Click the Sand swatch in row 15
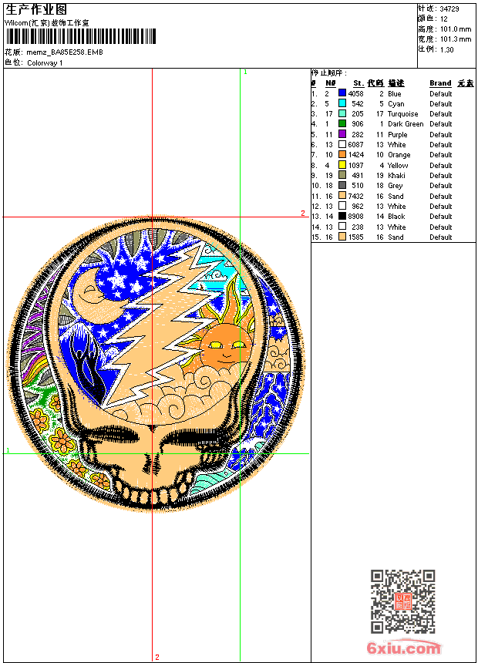This screenshot has height=663, width=478. point(342,237)
